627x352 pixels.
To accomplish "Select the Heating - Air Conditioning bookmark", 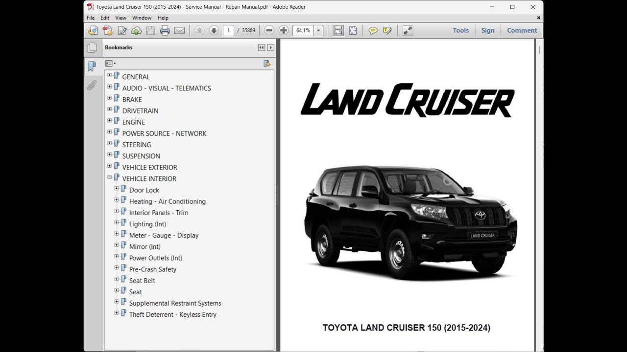I will [x=168, y=201].
